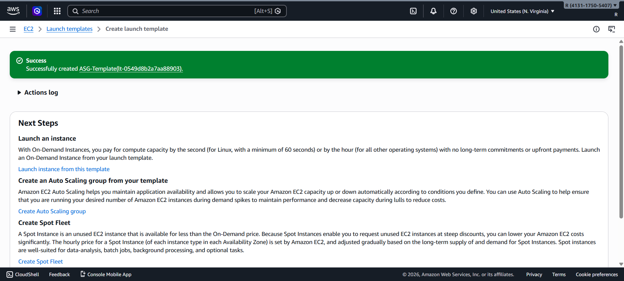Click the Create Spot Fleet heading
Image resolution: width=624 pixels, height=281 pixels.
[44, 223]
